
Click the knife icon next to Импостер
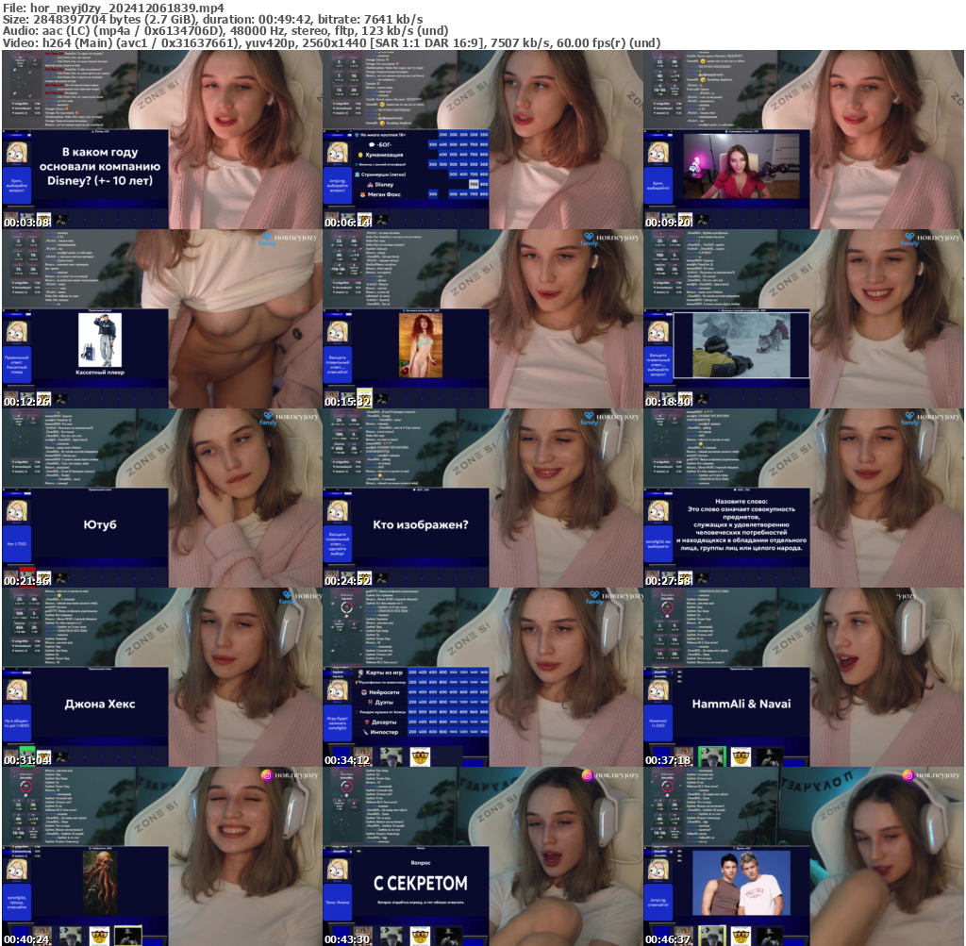(365, 732)
